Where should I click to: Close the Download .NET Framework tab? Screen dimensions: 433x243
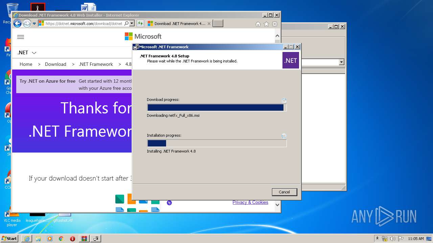pos(209,24)
